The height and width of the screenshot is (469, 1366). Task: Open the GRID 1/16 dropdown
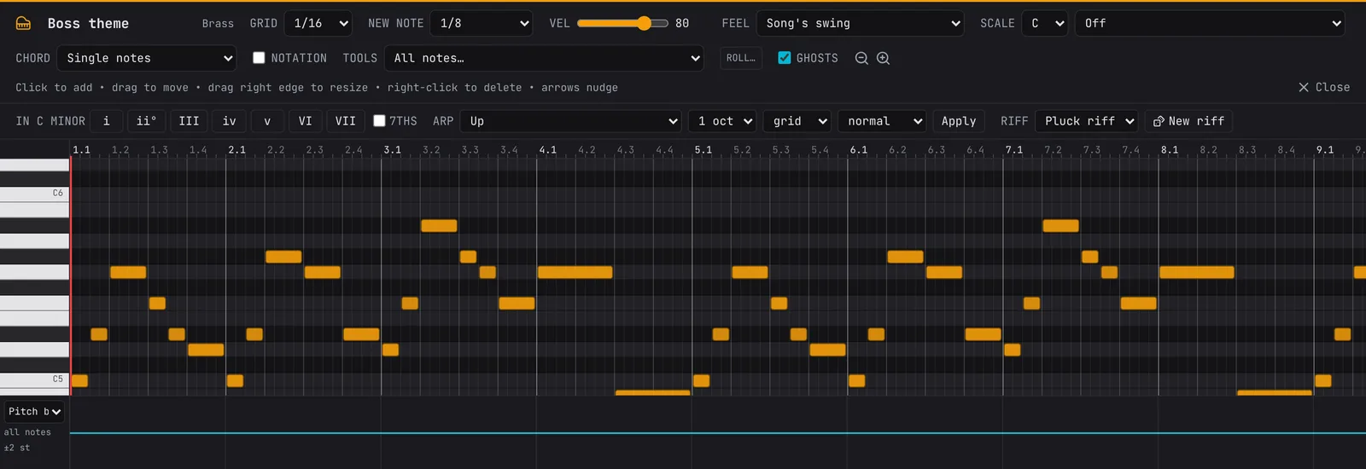point(318,23)
